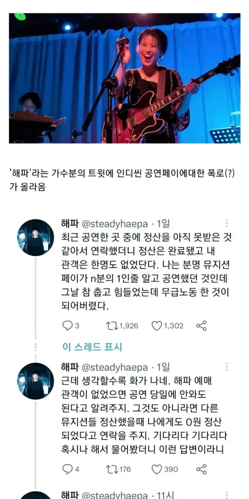Open @steadyhaepa handle on second tweet
The width and height of the screenshot is (249, 499).
tap(114, 367)
